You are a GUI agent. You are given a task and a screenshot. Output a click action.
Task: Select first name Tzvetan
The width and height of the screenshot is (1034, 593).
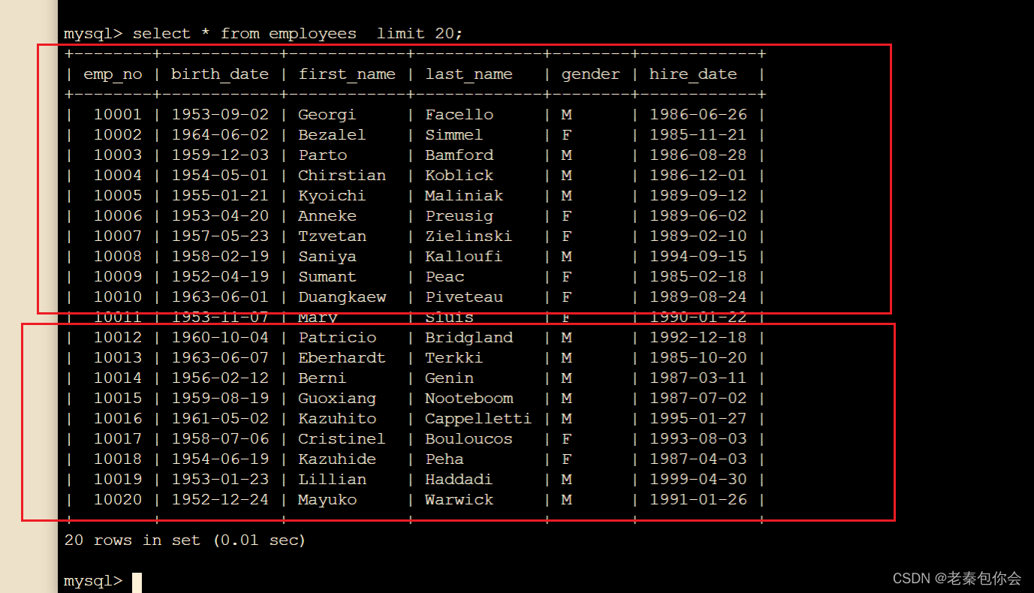coord(332,236)
